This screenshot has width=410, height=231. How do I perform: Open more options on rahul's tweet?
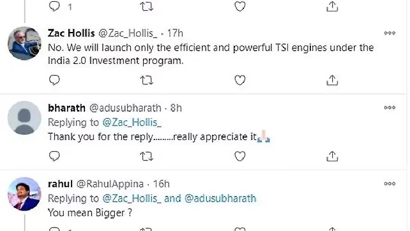(x=390, y=184)
